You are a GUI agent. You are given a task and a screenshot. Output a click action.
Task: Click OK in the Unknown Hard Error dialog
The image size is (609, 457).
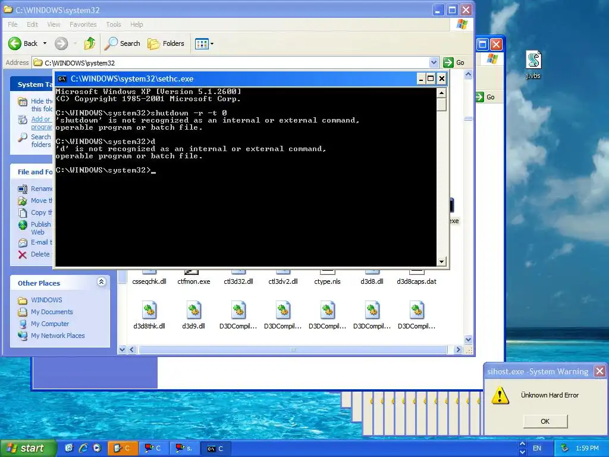coord(545,421)
